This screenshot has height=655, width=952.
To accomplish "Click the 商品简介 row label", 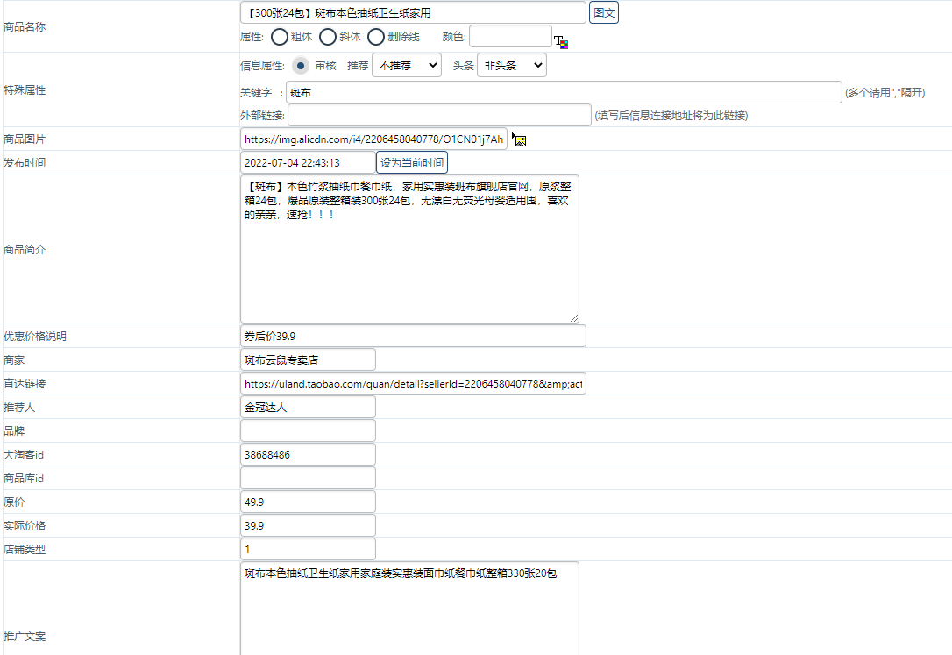I will click(25, 250).
